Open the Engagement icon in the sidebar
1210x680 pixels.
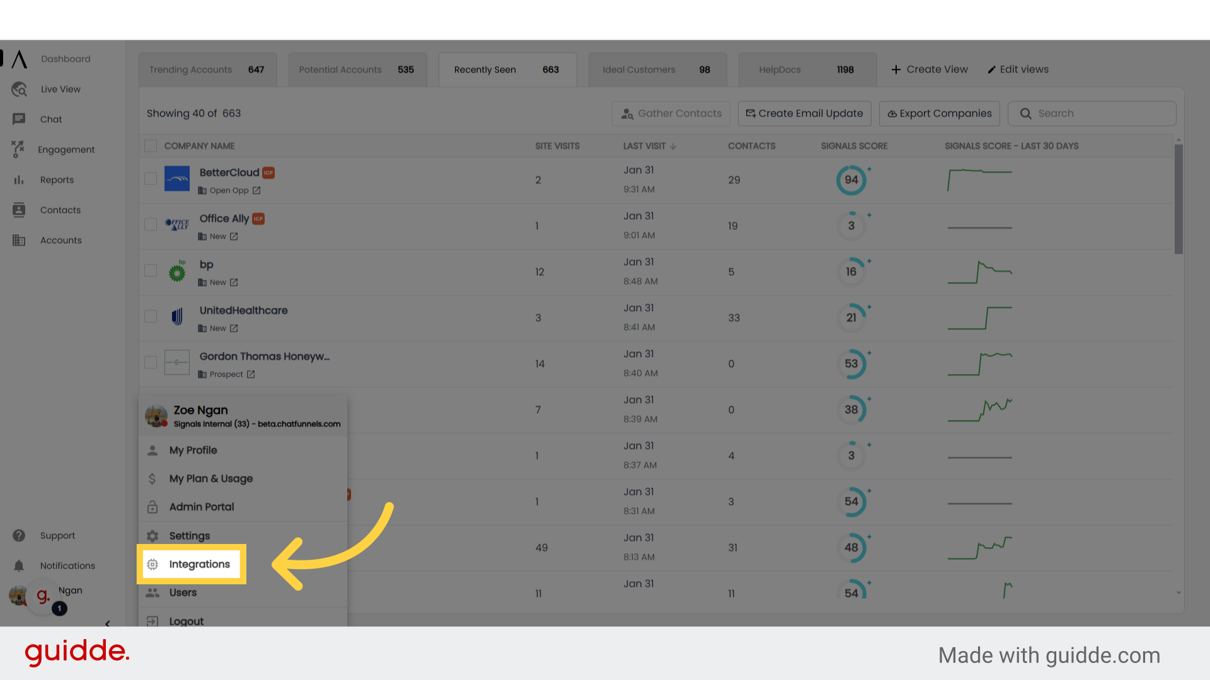pos(18,149)
